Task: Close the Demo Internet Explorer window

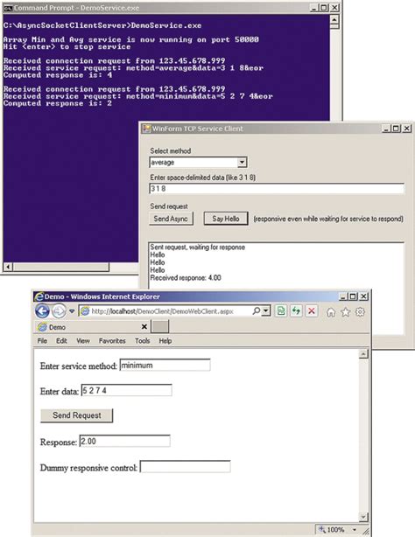Action: [x=363, y=296]
